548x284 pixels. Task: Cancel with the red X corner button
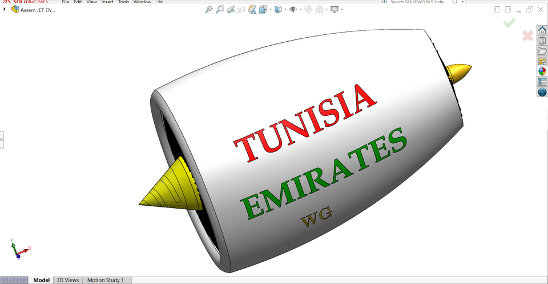tap(527, 35)
